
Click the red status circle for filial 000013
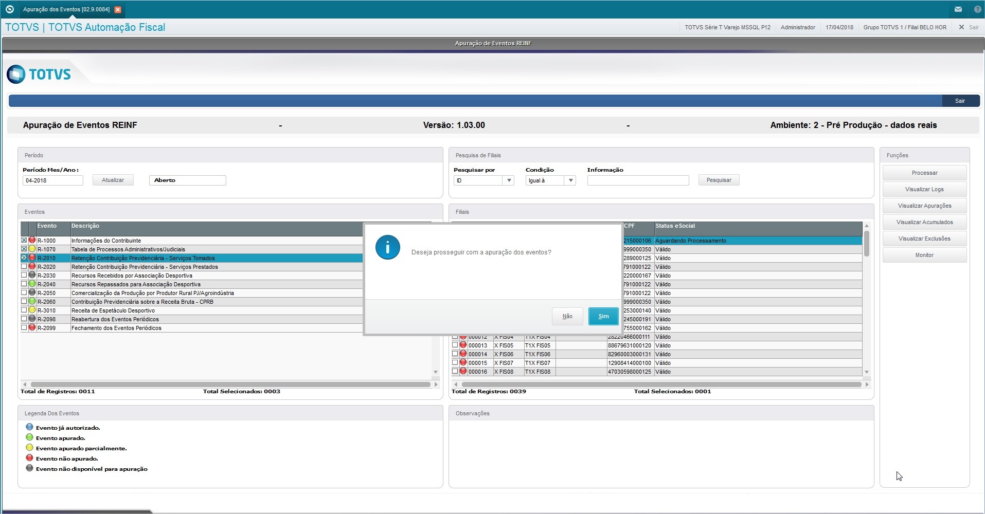tap(463, 345)
